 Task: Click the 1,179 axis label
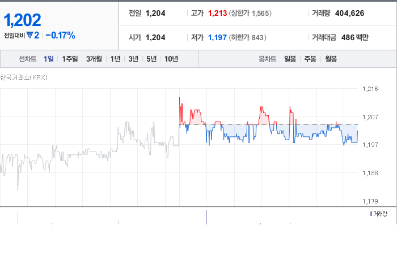pyautogui.click(x=370, y=201)
